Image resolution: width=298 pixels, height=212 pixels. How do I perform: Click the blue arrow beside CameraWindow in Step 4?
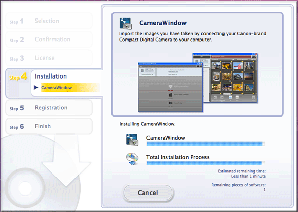pyautogui.click(x=36, y=87)
